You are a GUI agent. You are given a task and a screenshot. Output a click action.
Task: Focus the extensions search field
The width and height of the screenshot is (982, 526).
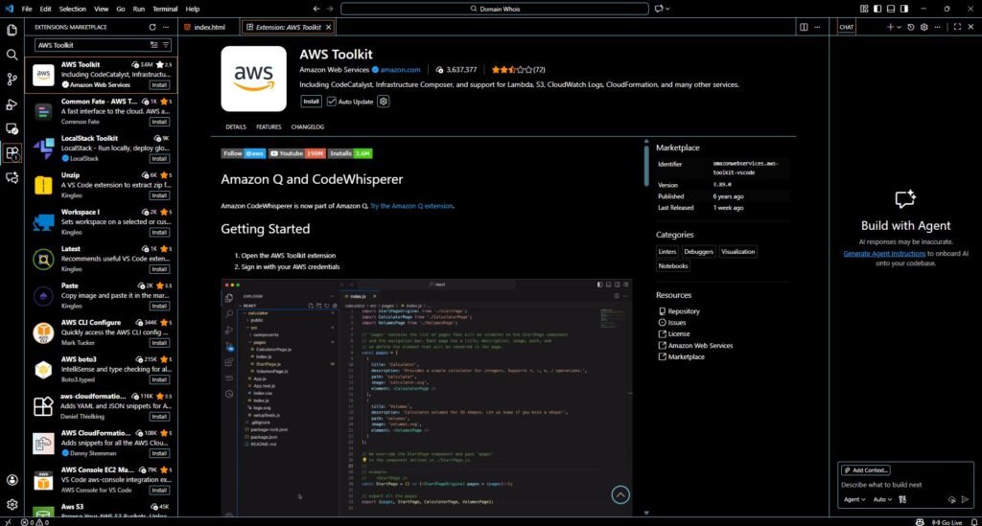[x=92, y=45]
